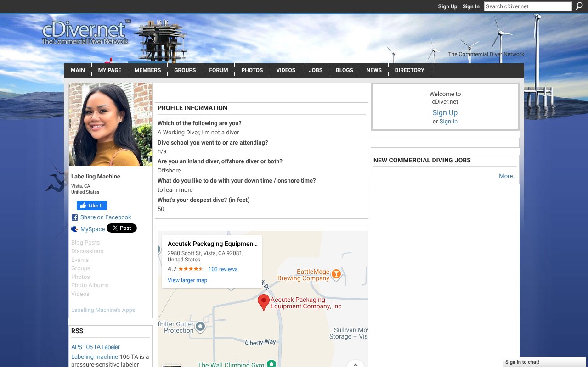Expand commercial diving jobs via More... link
This screenshot has width=588, height=367.
pos(507,176)
